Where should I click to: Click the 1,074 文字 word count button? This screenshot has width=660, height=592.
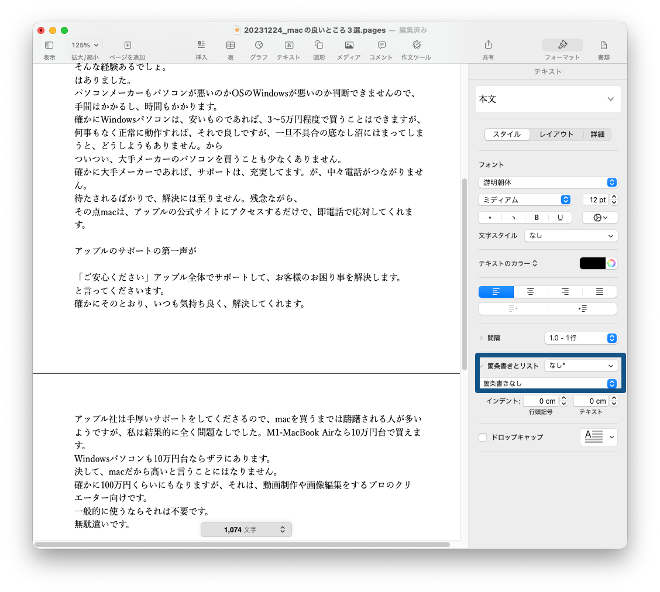(246, 529)
